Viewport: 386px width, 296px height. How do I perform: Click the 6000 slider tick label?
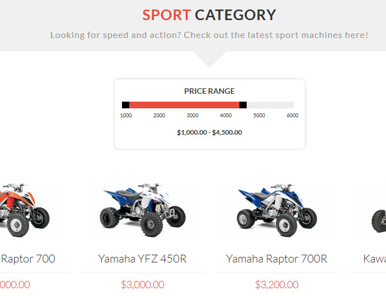(x=293, y=115)
